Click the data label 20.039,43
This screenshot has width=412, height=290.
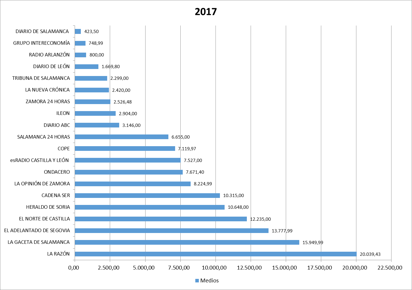coord(370,254)
